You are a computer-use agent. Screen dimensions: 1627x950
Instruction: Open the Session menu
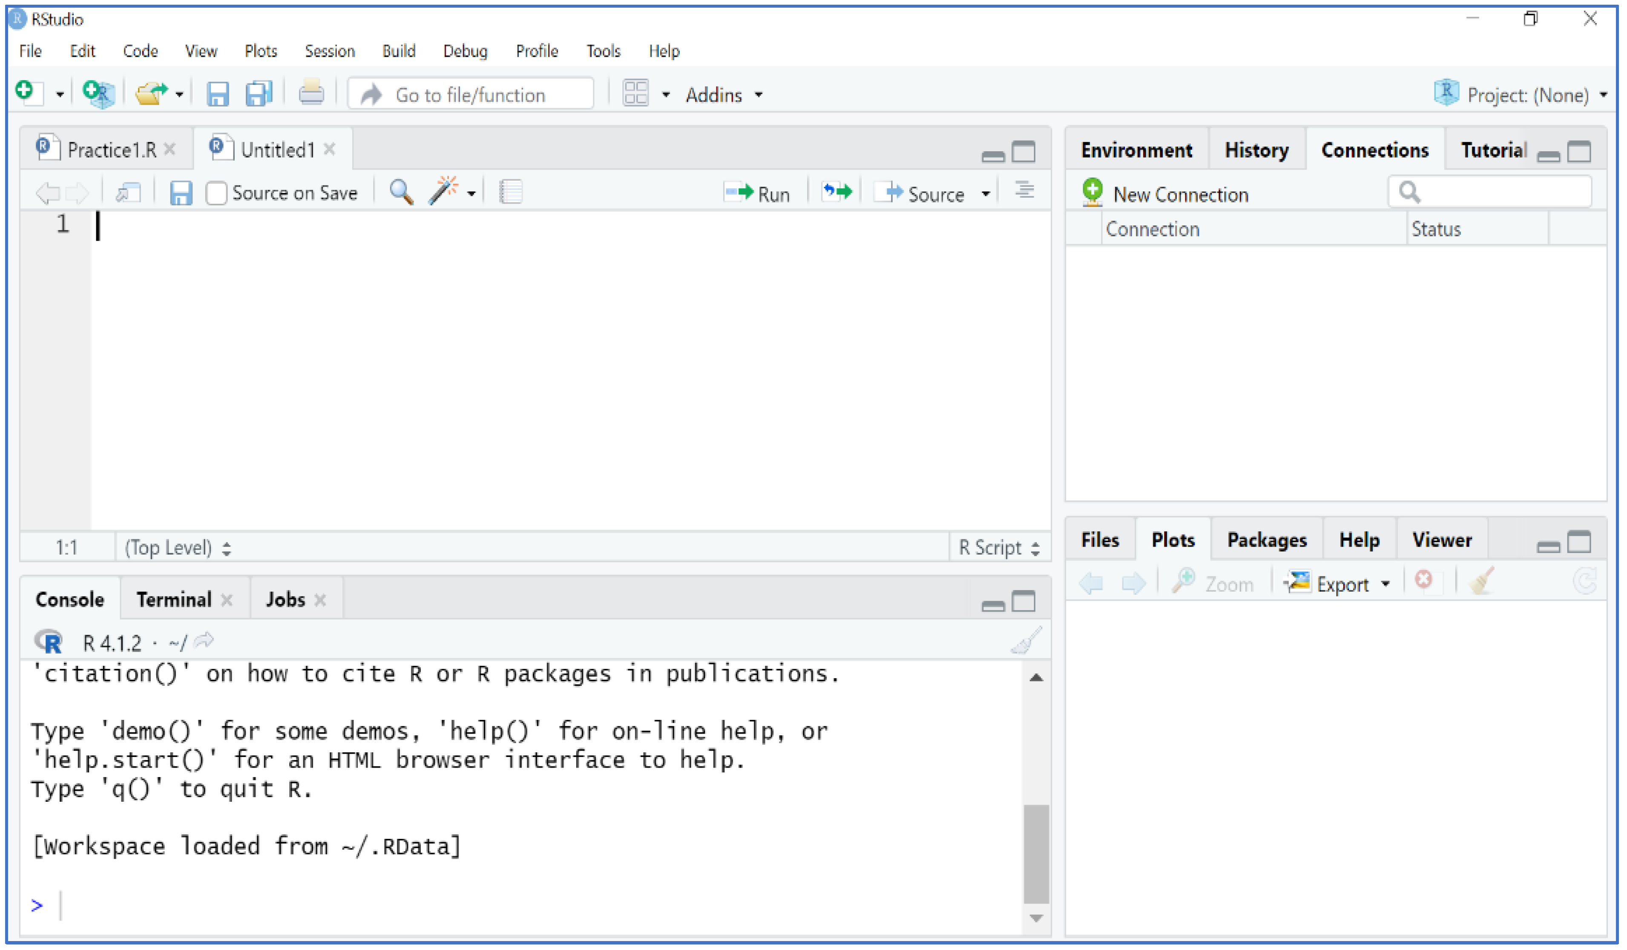(329, 51)
